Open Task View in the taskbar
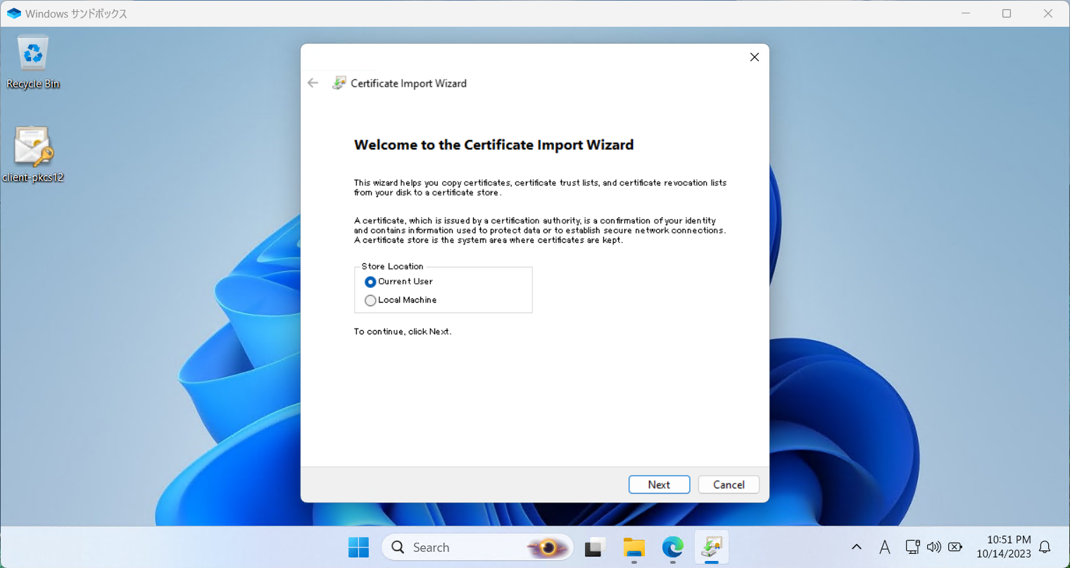The image size is (1070, 568). pos(596,548)
